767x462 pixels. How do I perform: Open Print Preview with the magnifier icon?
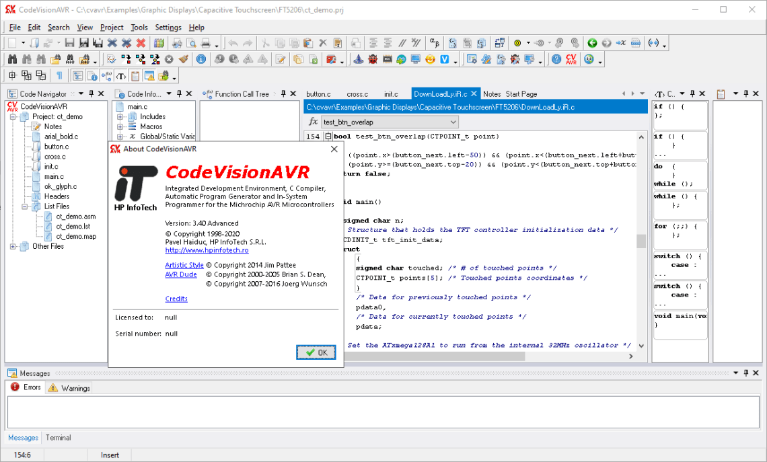click(191, 42)
